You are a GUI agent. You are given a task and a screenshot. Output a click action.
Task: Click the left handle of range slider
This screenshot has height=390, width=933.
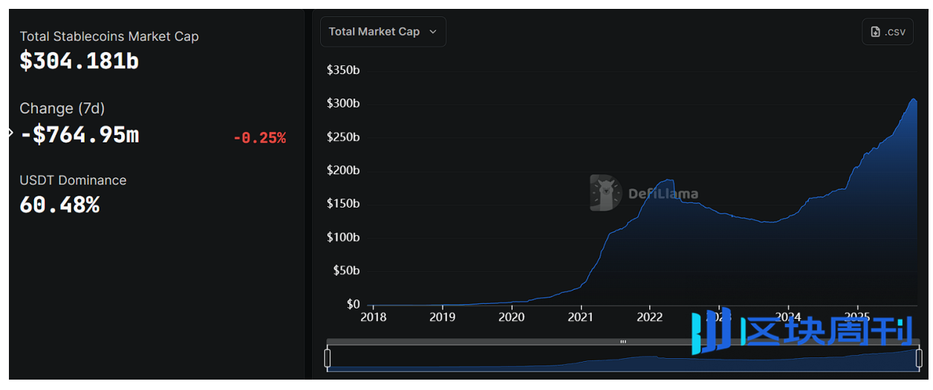328,358
